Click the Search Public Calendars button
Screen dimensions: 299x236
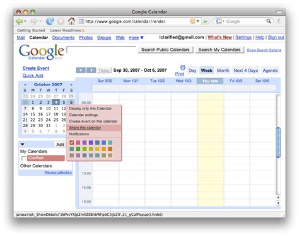coord(165,50)
